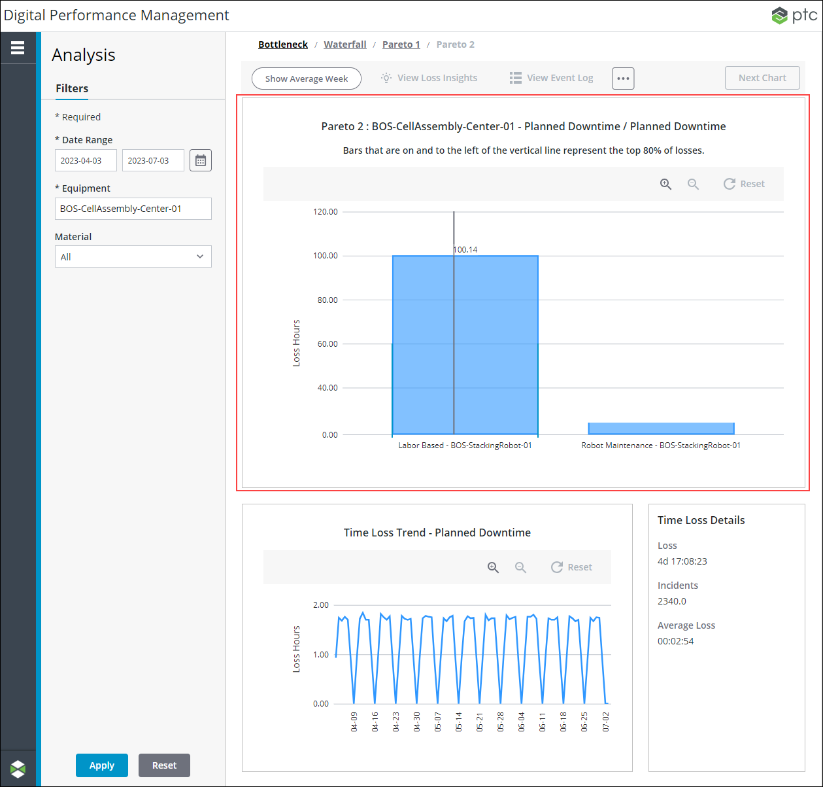Return to Pareto 1 breadcrumb
823x787 pixels.
(401, 44)
